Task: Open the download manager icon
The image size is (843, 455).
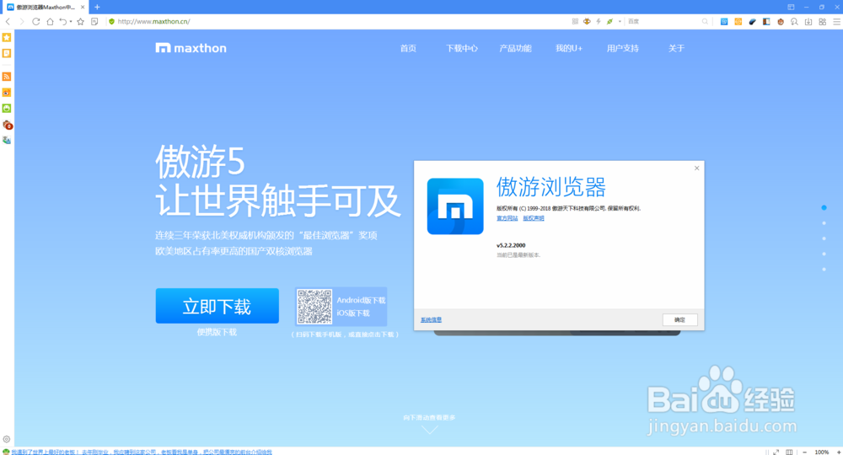Action: pyautogui.click(x=808, y=22)
